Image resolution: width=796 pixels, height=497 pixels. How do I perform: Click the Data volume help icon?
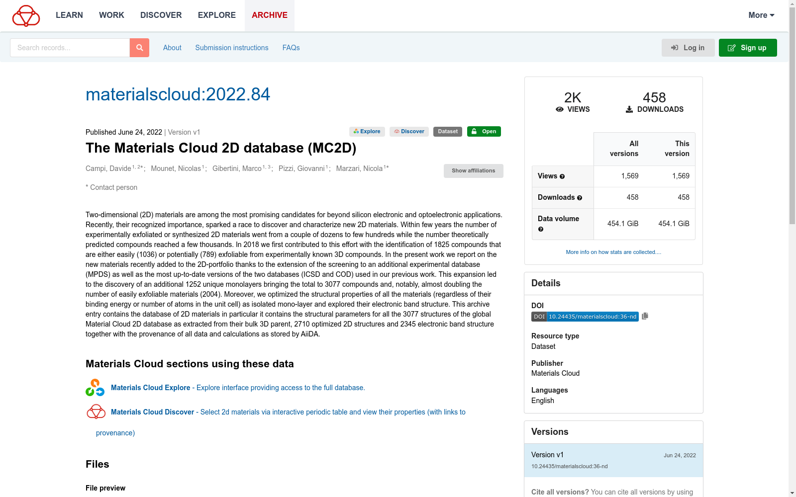(541, 229)
